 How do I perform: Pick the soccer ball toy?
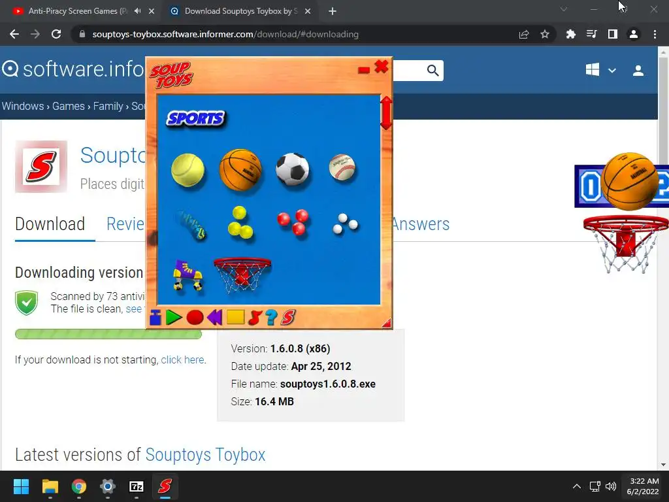click(293, 169)
